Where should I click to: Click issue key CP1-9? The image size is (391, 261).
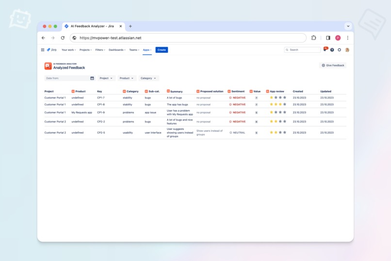pos(101,113)
